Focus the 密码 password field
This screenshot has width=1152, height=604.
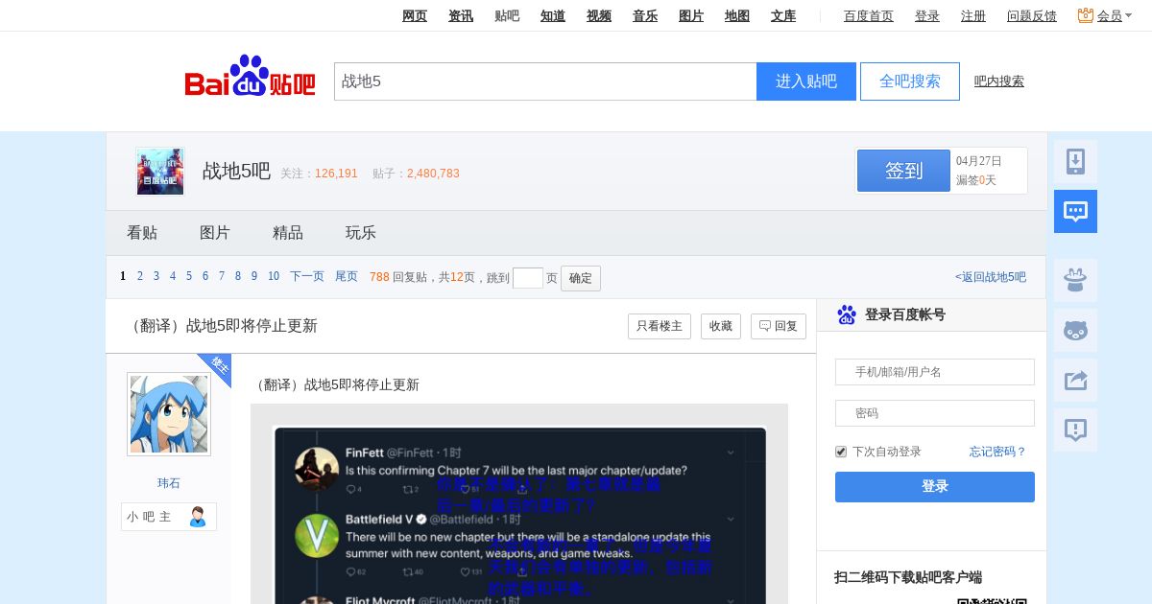pos(935,413)
